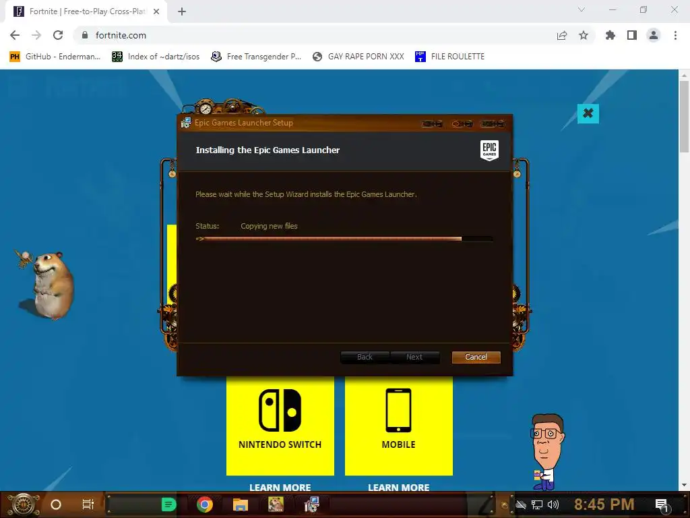Open the steampunk Start button

coord(24,505)
